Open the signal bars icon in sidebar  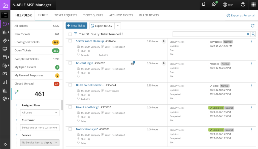[x=5, y=82]
